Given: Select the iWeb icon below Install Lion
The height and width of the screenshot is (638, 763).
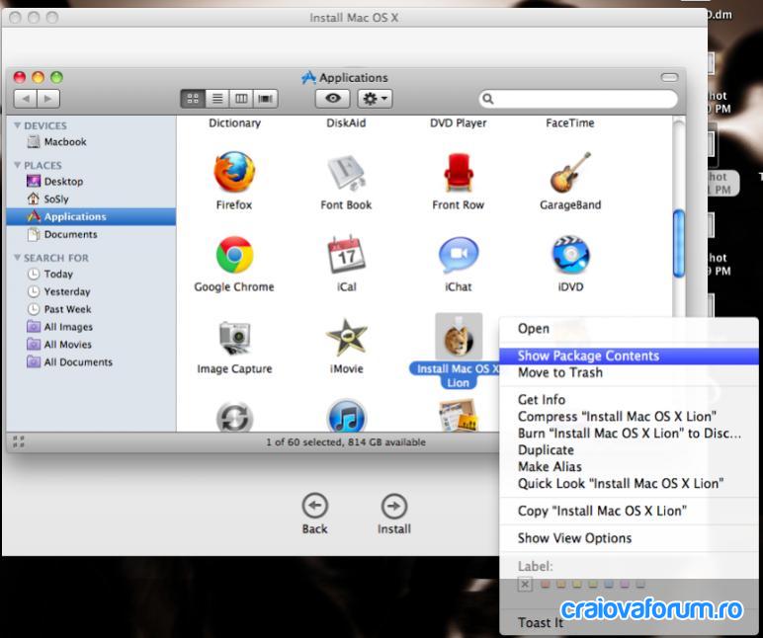Looking at the screenshot, I should [x=459, y=415].
